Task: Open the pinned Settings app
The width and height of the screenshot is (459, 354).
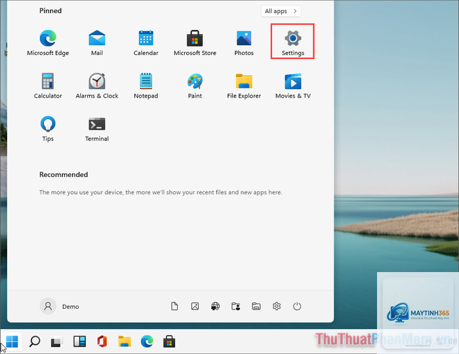Action: click(x=292, y=43)
